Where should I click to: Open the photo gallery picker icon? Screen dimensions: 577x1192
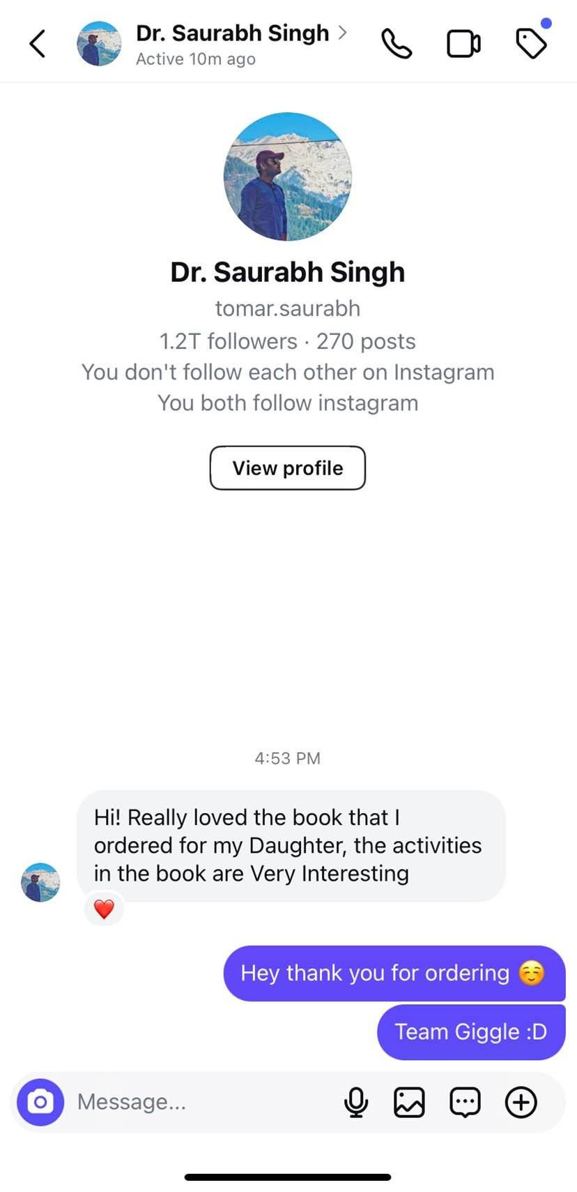tap(409, 1103)
